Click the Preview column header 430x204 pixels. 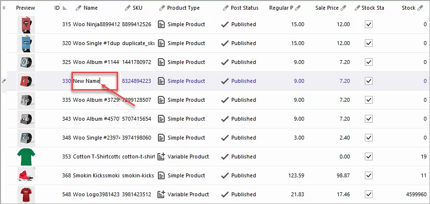(x=25, y=8)
